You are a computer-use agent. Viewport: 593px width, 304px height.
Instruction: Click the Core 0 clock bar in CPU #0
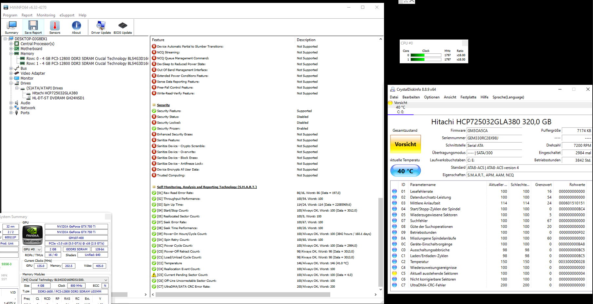tap(426, 55)
